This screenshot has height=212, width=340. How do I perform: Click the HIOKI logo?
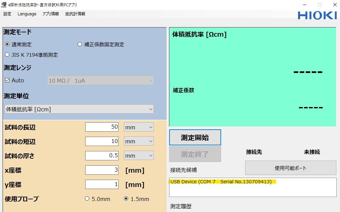pos(317,15)
